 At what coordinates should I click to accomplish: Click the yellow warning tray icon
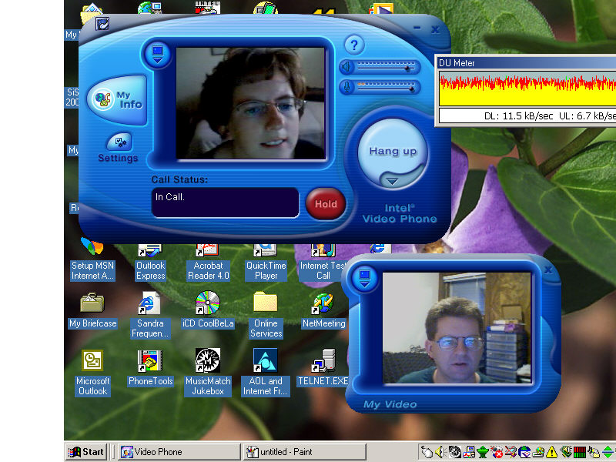point(551,452)
